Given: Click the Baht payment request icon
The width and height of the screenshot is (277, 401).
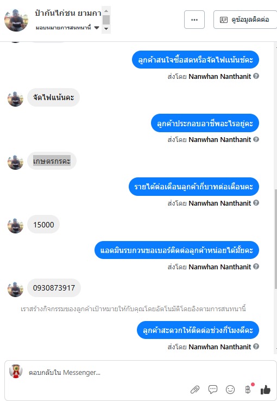Looking at the screenshot, I should 248,390.
